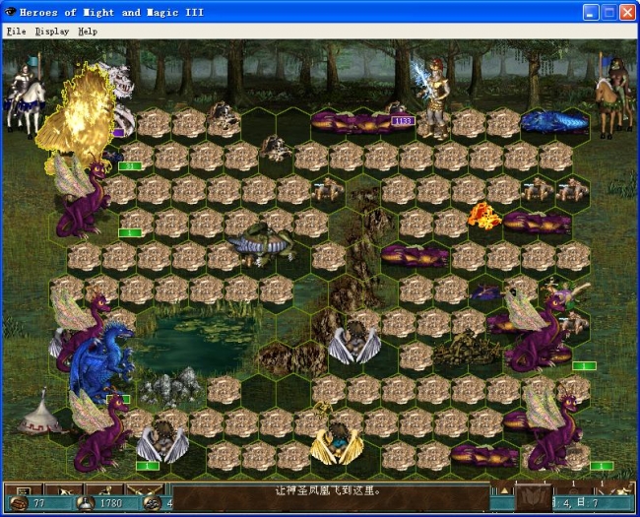Click the dead striped-belly creature corpse
This screenshot has width=640, height=517.
[261, 244]
